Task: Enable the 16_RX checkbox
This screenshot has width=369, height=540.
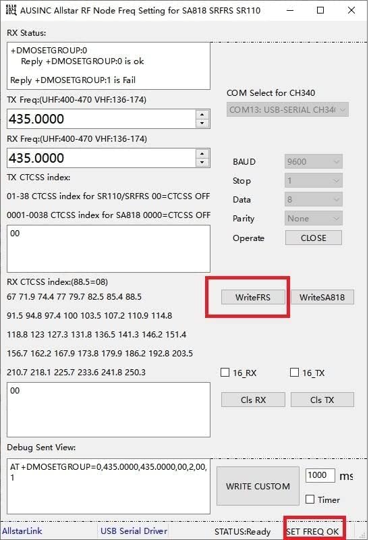Action: (225, 373)
